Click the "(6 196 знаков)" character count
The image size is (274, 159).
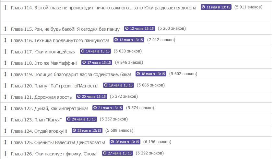coord(157,142)
